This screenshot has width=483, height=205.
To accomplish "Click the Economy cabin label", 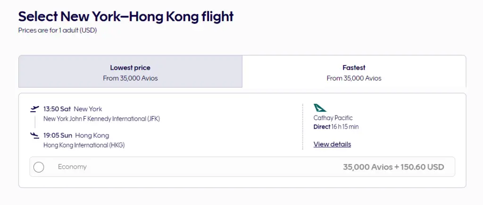I will click(x=72, y=167).
